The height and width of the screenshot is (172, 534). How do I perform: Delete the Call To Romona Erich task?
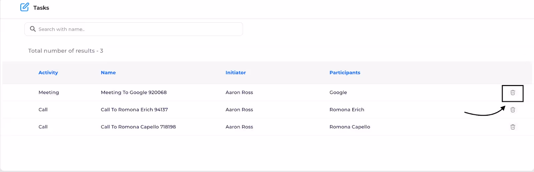513,110
